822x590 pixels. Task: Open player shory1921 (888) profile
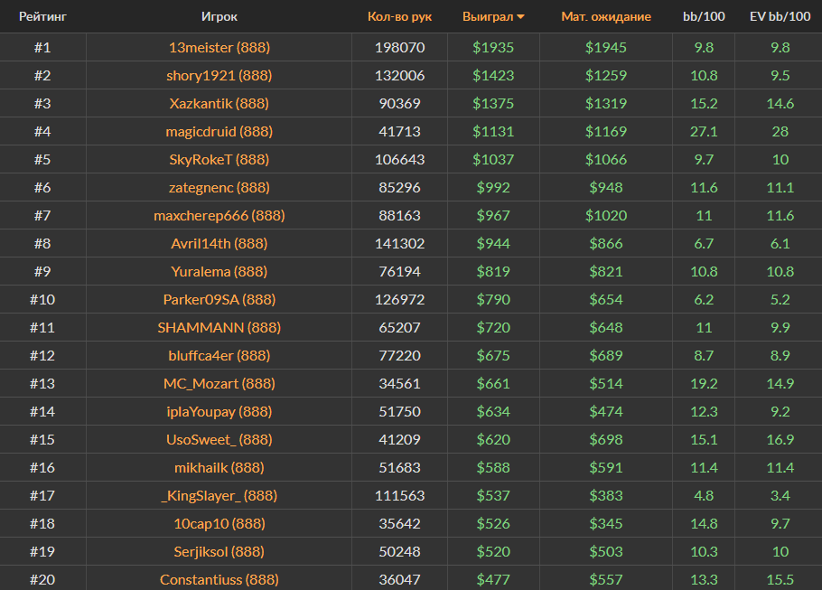tap(220, 75)
